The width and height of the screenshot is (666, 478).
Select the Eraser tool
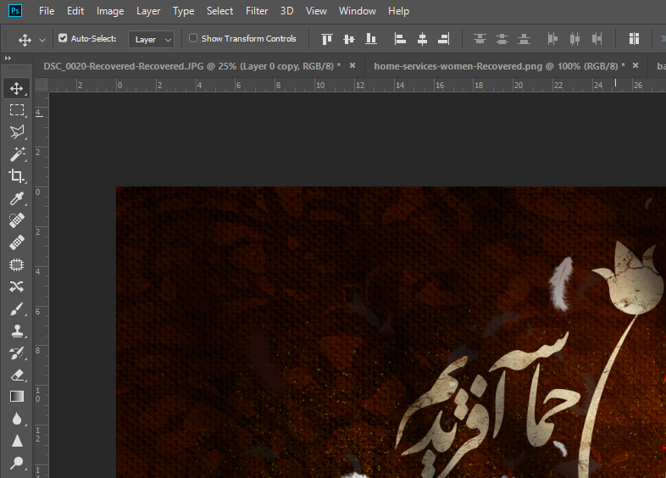[17, 375]
